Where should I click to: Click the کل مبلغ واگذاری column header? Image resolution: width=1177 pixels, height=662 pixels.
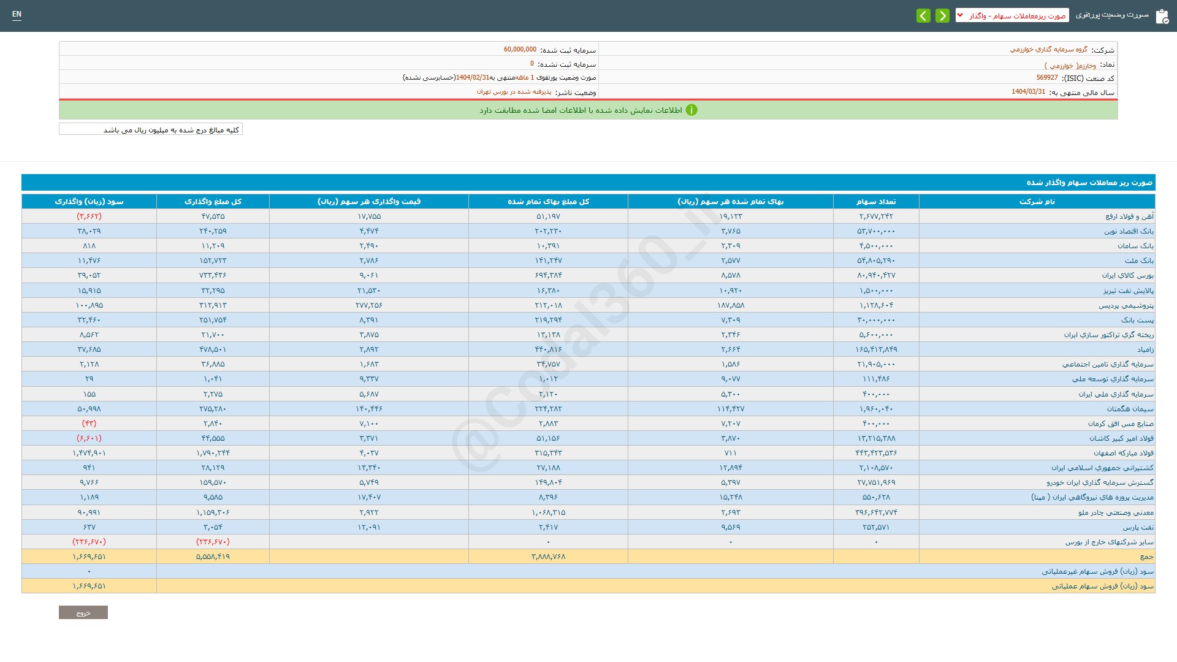pyautogui.click(x=213, y=202)
